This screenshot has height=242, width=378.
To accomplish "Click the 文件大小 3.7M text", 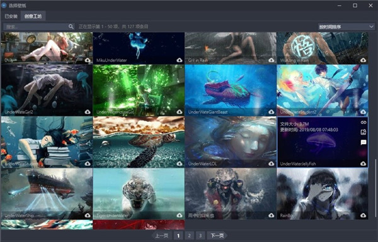I will [x=294, y=124].
